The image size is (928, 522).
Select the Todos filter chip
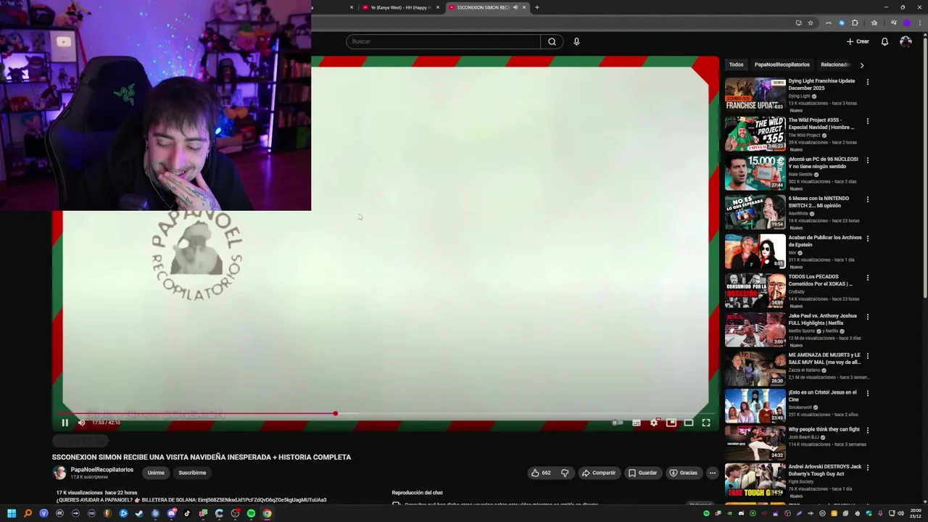pyautogui.click(x=736, y=65)
